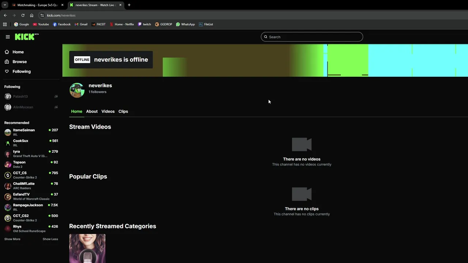Switch to the About tab
This screenshot has height=263, width=468.
(92, 111)
